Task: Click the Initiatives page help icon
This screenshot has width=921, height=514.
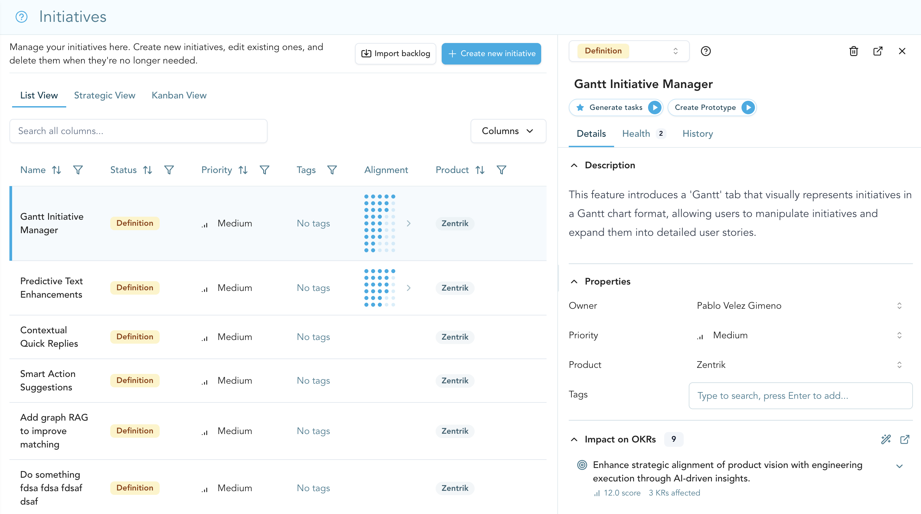Action: pos(22,17)
